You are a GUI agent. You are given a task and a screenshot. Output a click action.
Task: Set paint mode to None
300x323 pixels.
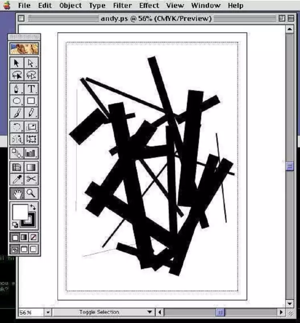[x=34, y=237]
